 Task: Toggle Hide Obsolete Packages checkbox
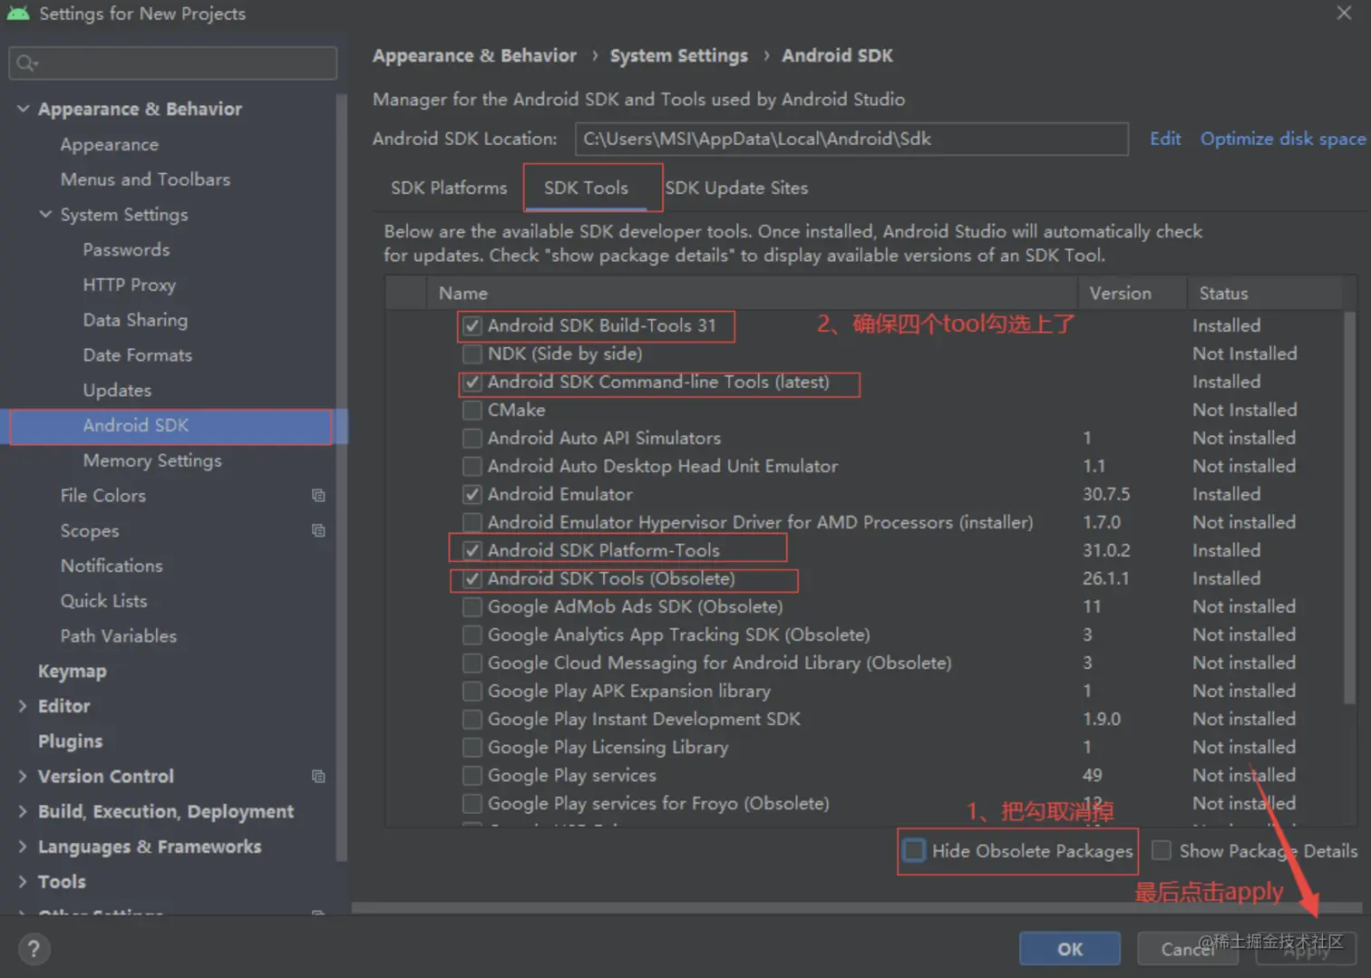[914, 850]
